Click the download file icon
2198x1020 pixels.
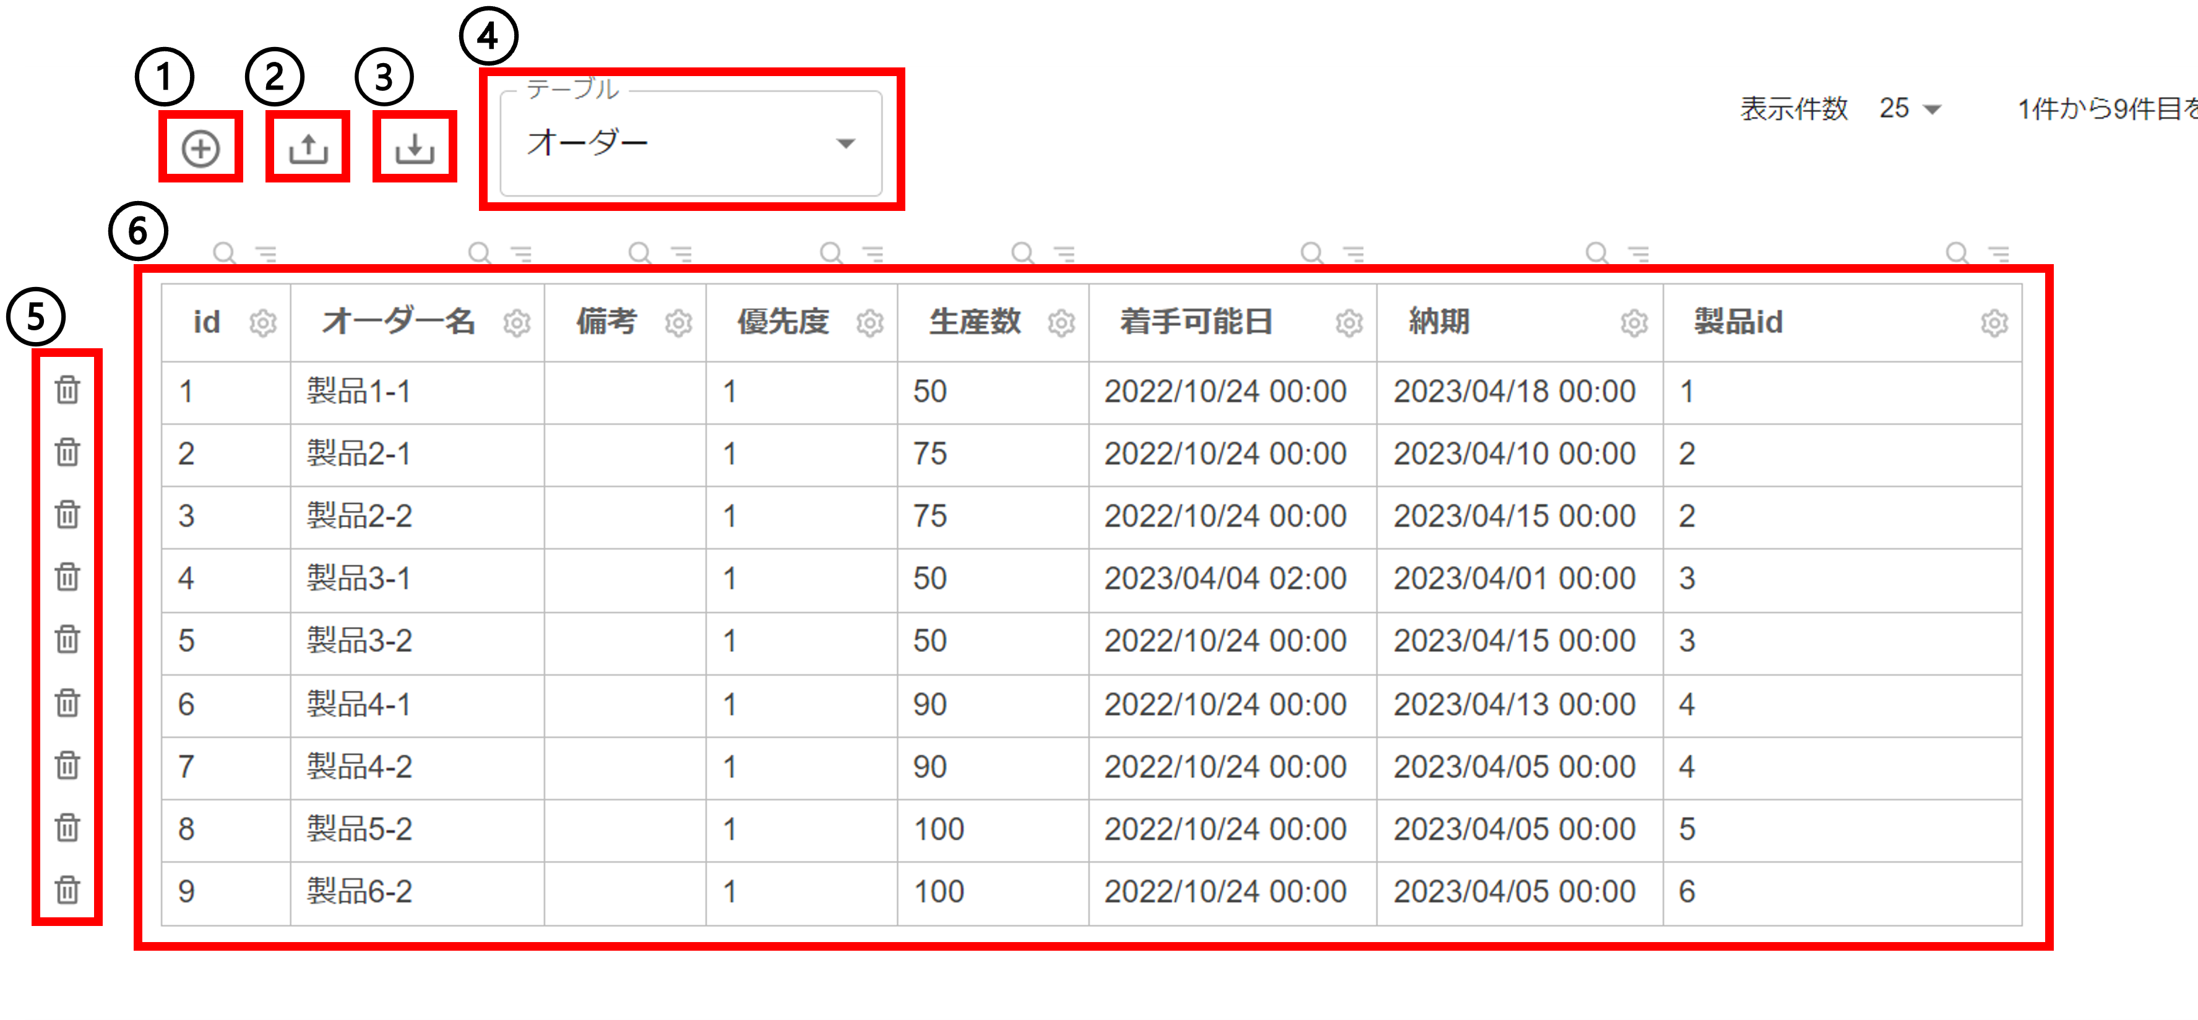415,148
